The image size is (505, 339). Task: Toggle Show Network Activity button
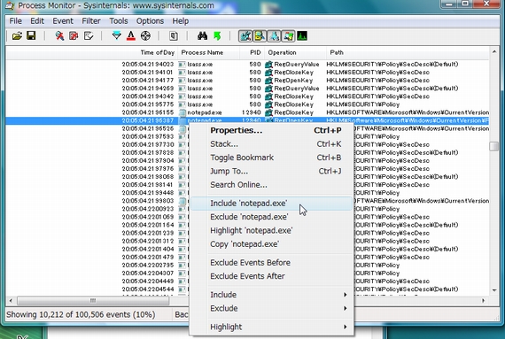(x=274, y=35)
